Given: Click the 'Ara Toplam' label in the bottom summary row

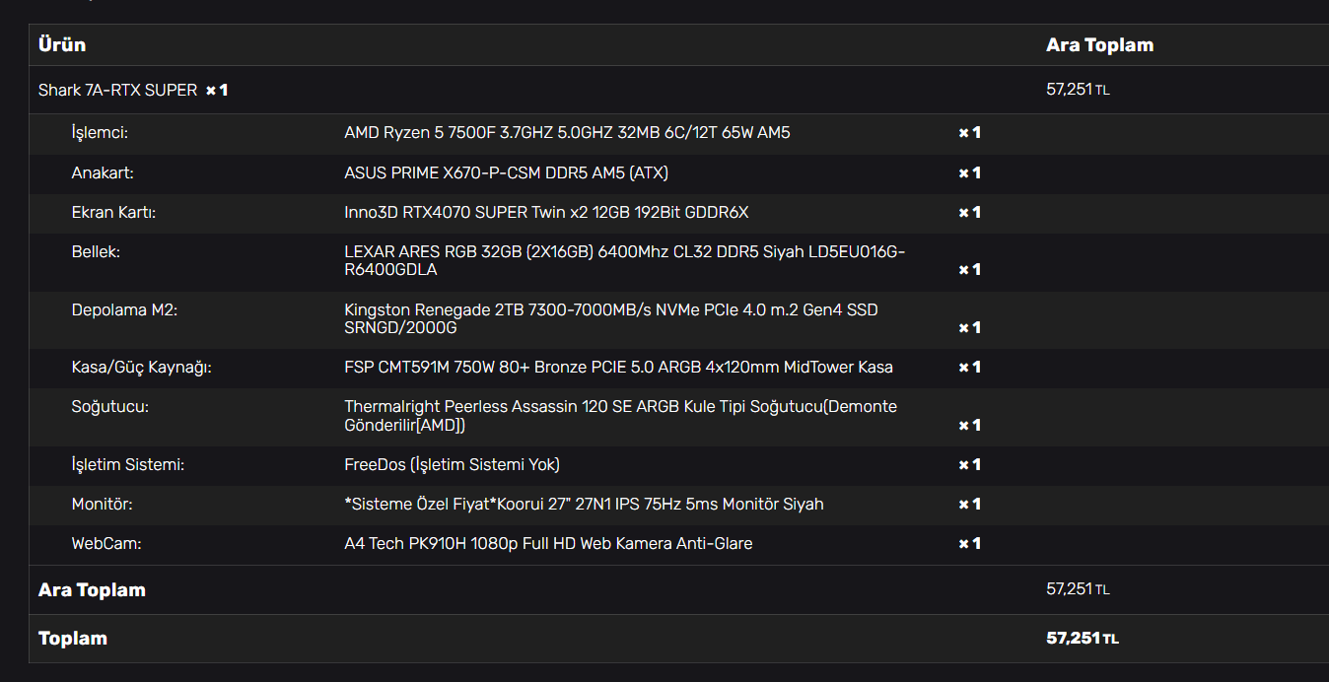Looking at the screenshot, I should click(x=92, y=590).
